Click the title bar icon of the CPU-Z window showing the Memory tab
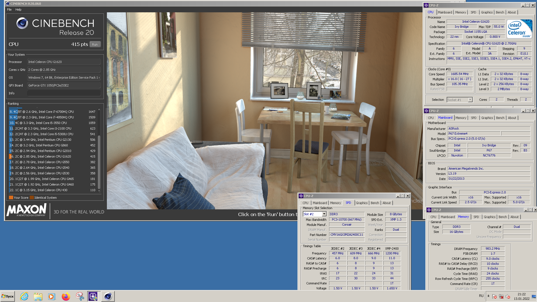 pos(429,210)
